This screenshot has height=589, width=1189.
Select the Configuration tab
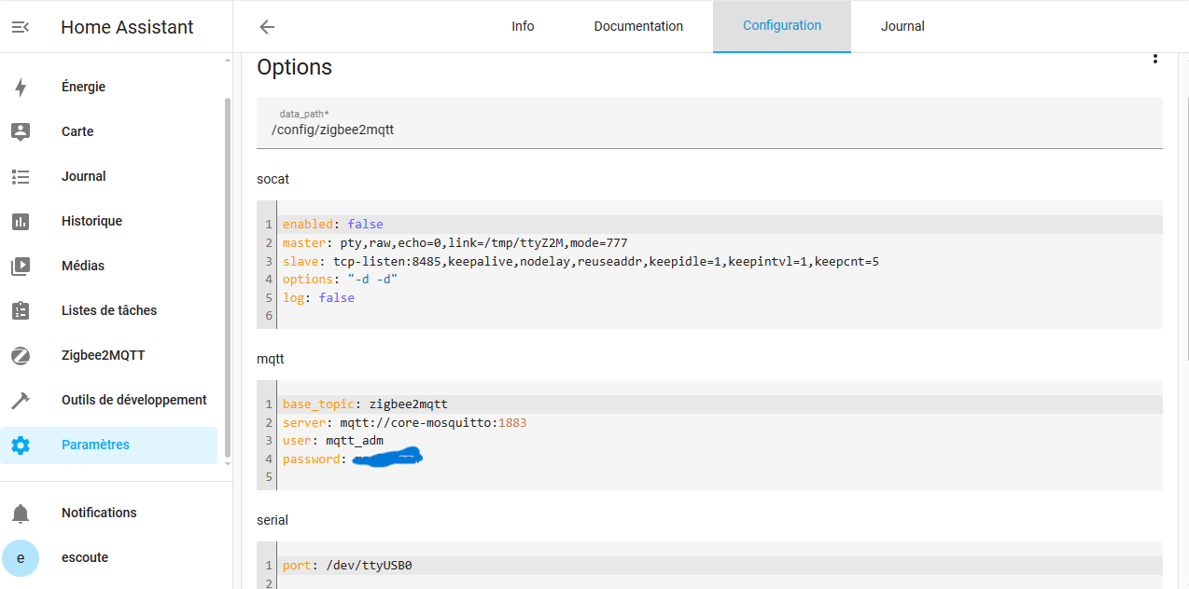click(x=782, y=26)
